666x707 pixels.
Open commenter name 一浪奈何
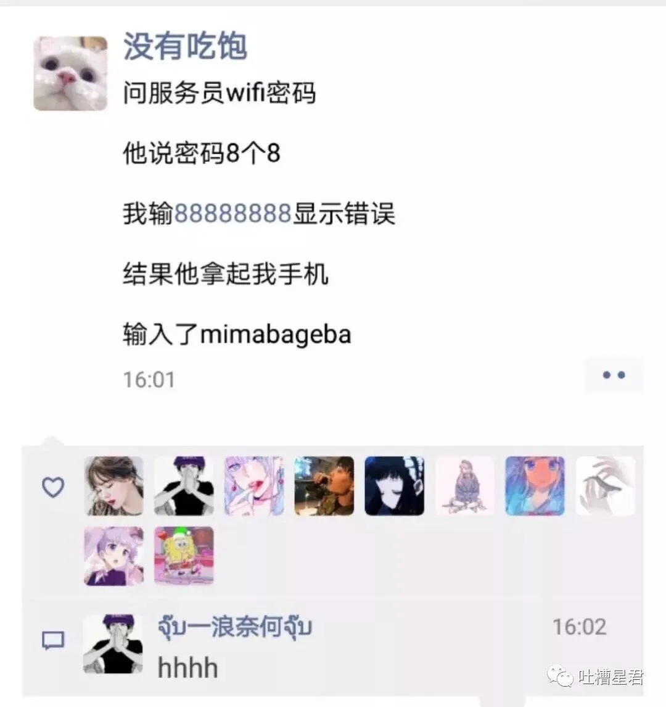[x=234, y=627]
